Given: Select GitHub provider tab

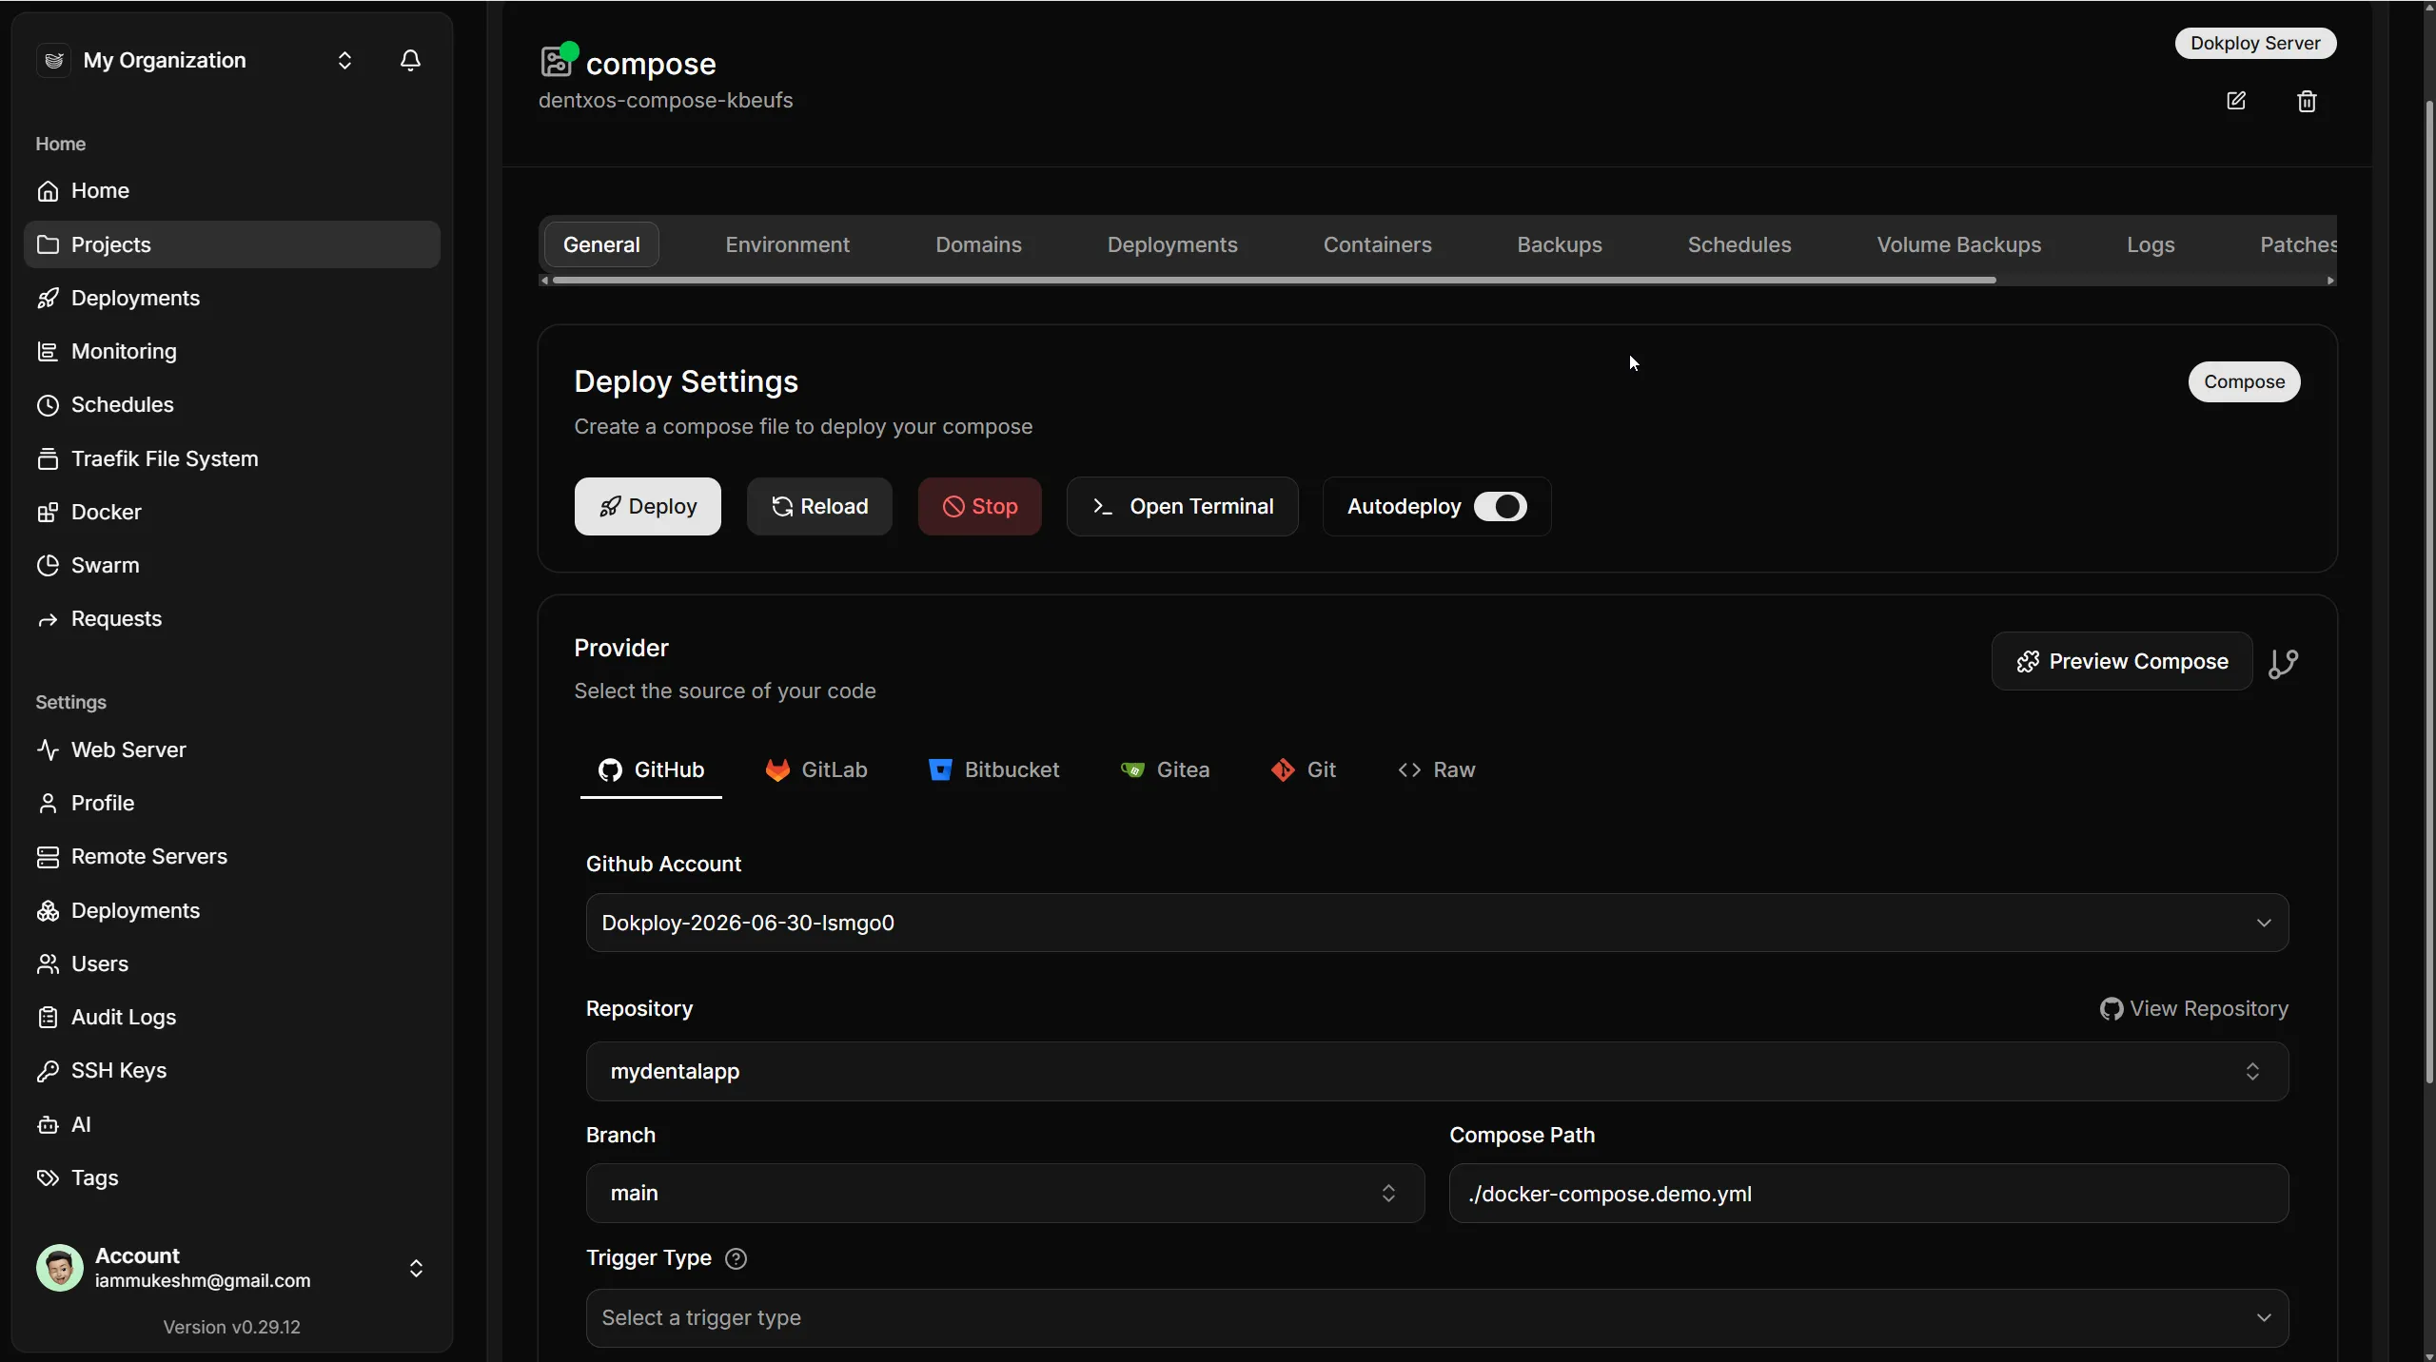Looking at the screenshot, I should click(x=651, y=769).
